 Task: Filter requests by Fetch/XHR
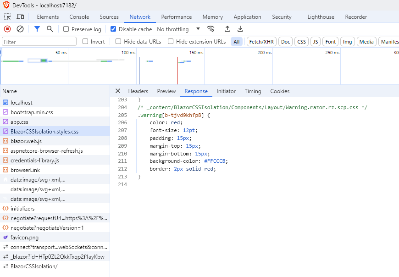point(261,42)
